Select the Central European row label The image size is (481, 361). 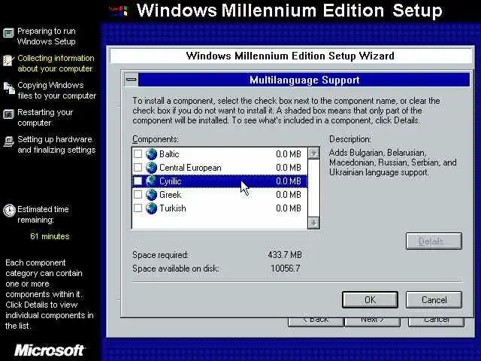click(190, 168)
